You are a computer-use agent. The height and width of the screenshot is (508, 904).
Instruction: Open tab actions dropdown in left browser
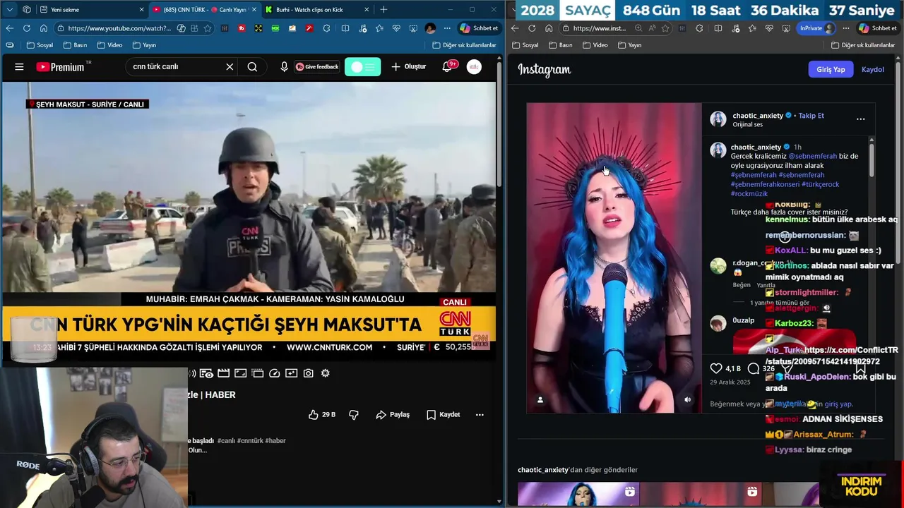(10, 10)
